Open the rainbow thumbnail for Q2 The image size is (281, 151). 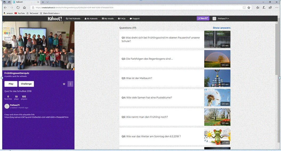click(x=217, y=59)
